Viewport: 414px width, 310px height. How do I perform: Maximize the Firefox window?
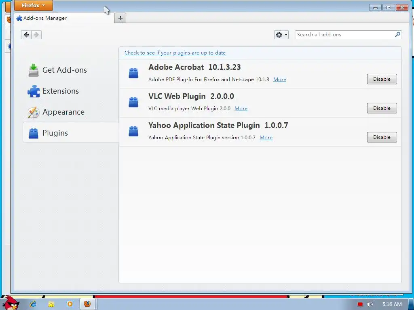pos(389,7)
